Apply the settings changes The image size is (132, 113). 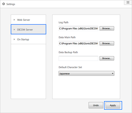113,105
